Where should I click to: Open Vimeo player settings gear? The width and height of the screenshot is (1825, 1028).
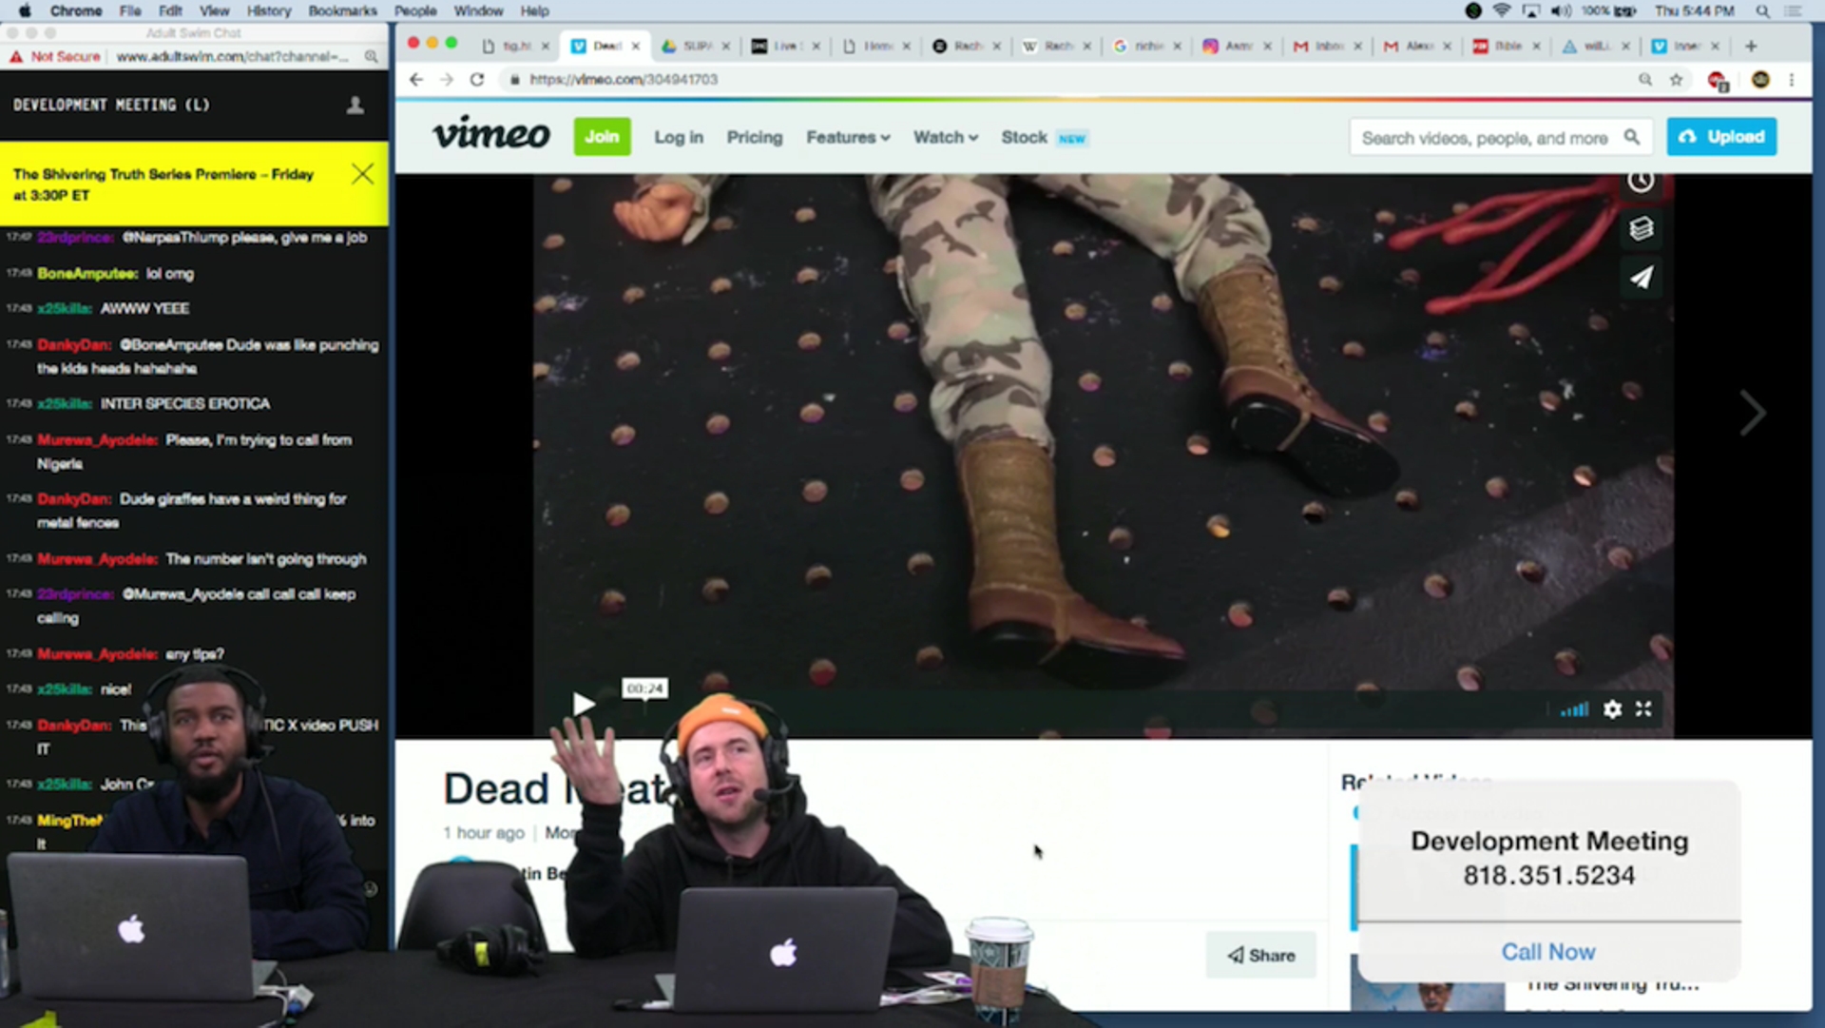(1613, 709)
